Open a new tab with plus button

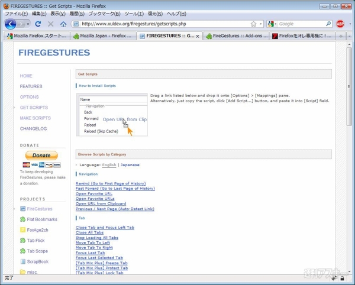[x=341, y=36]
